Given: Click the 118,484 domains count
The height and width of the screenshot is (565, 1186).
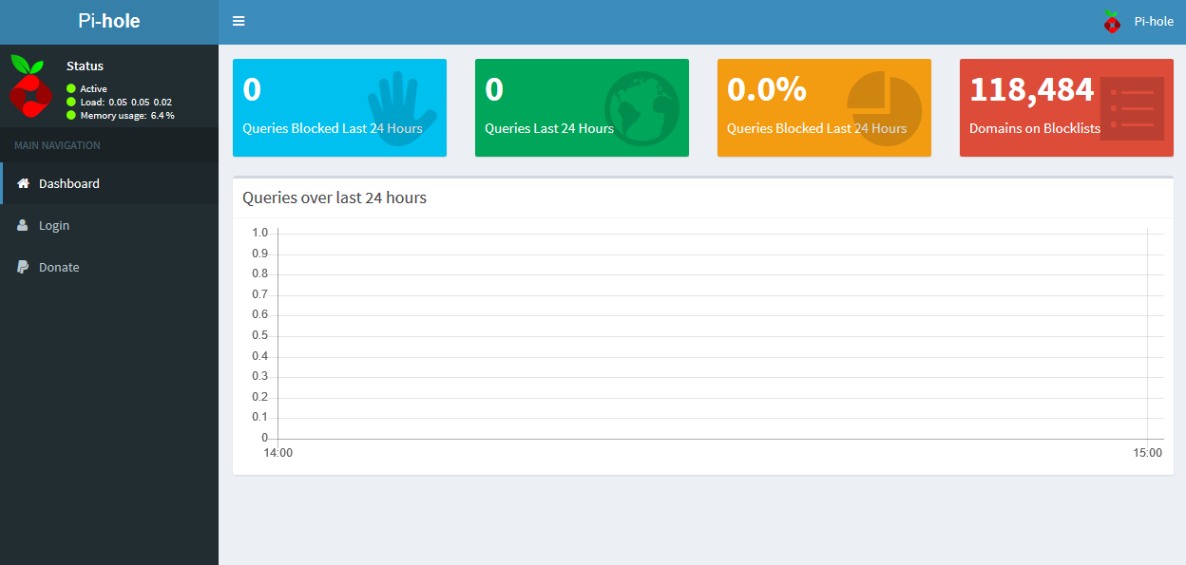Looking at the screenshot, I should click(x=1032, y=89).
